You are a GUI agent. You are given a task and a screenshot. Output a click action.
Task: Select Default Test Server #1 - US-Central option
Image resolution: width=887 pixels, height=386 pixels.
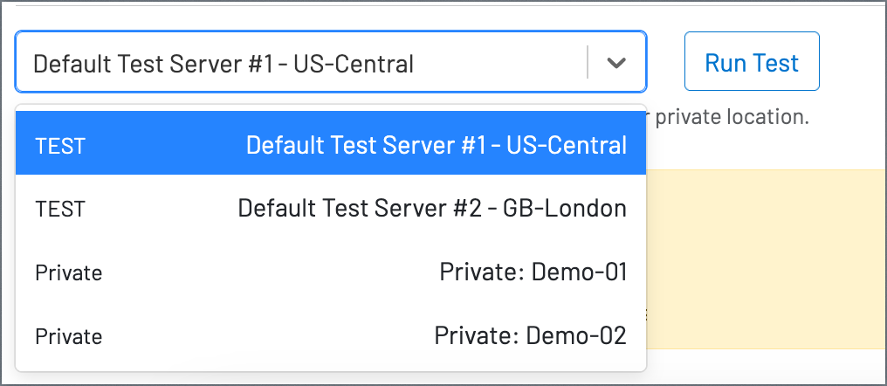tap(331, 142)
